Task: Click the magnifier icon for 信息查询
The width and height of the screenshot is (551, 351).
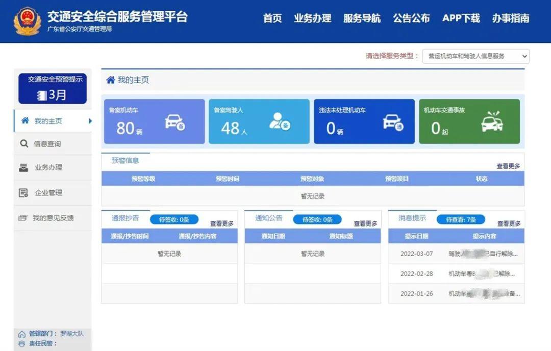Action: pos(23,144)
